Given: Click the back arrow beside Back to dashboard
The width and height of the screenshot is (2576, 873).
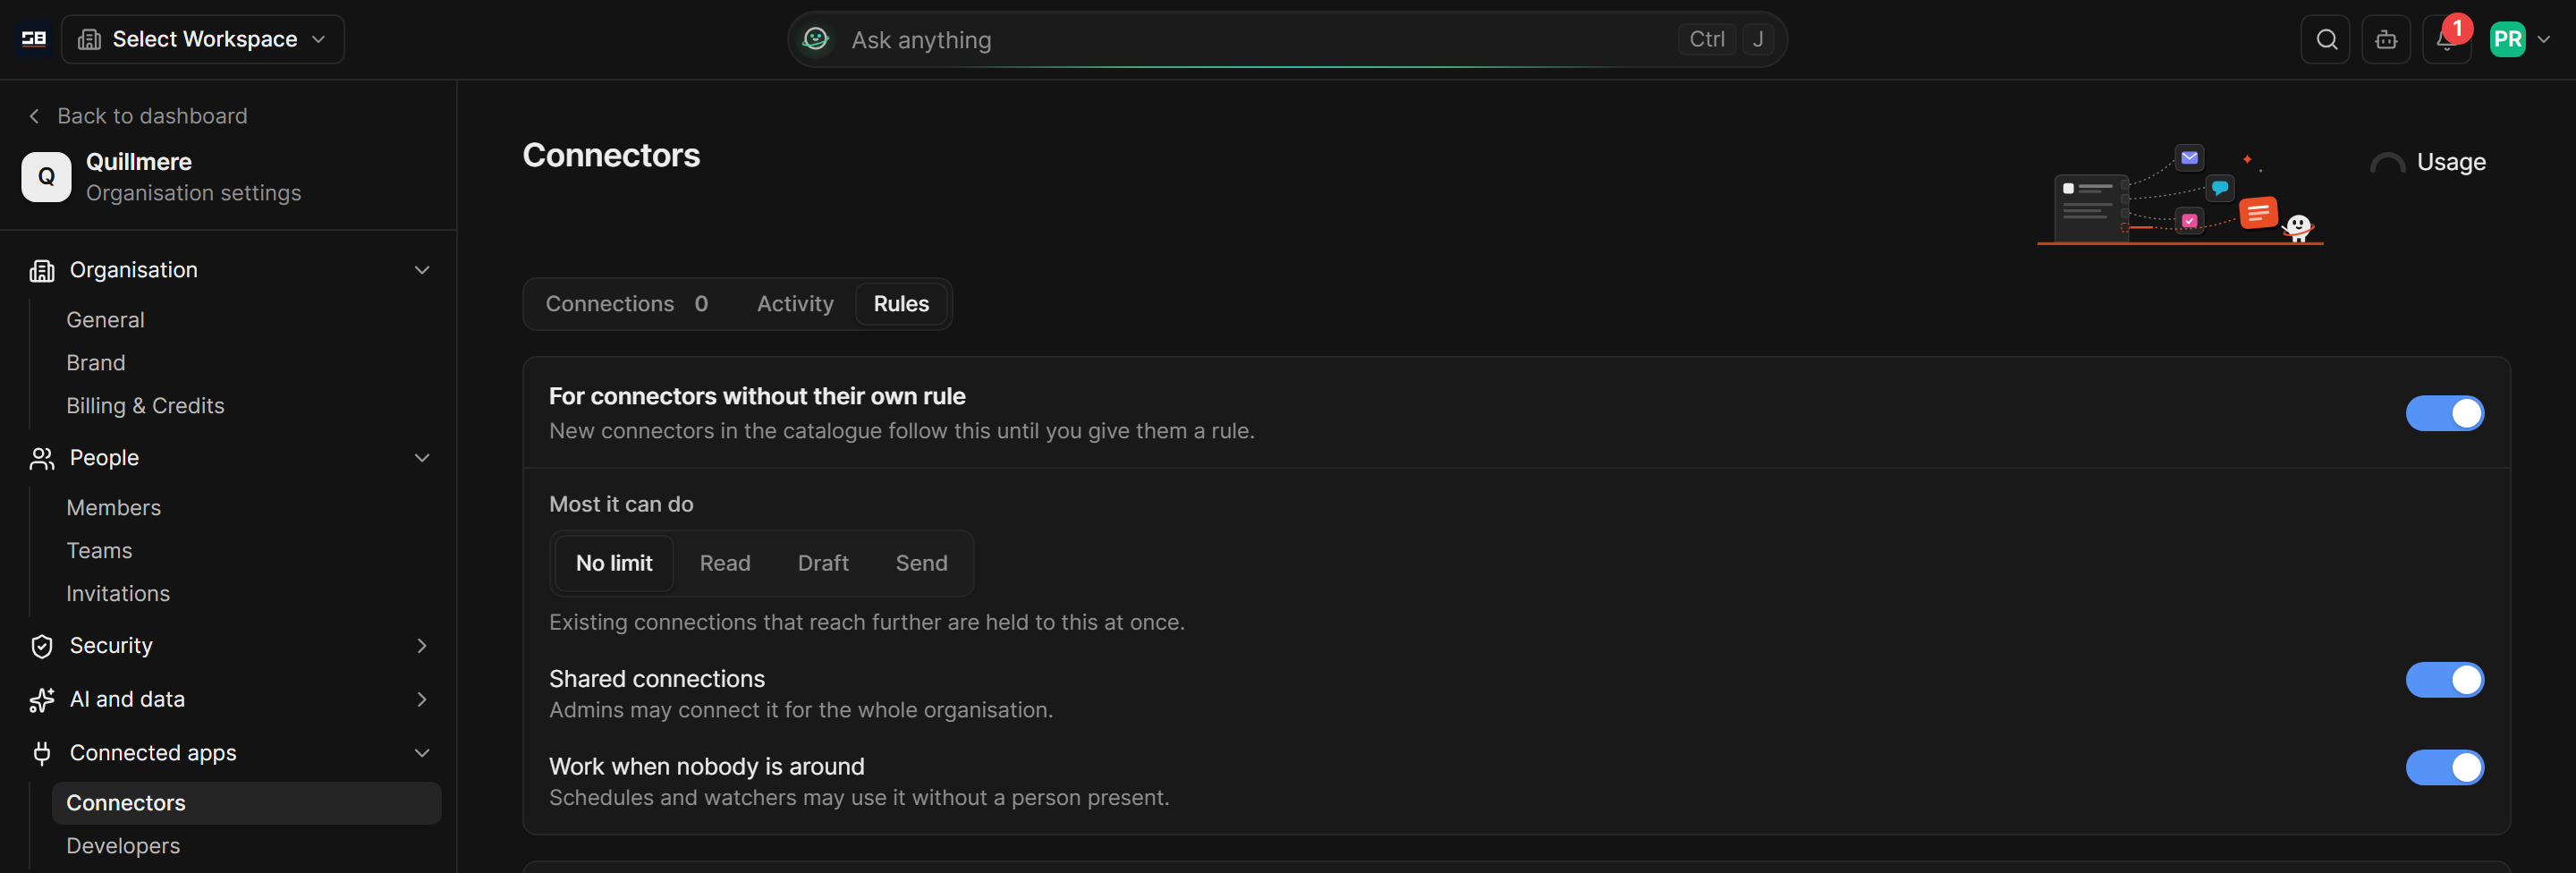Looking at the screenshot, I should click(34, 116).
